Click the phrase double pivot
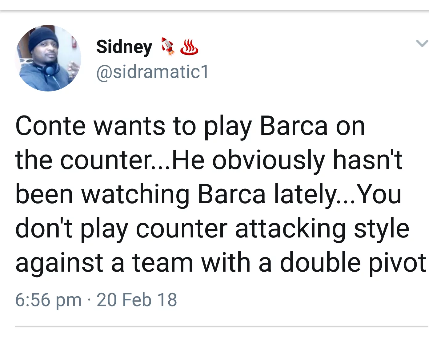This screenshot has height=344, width=429. coord(353,263)
